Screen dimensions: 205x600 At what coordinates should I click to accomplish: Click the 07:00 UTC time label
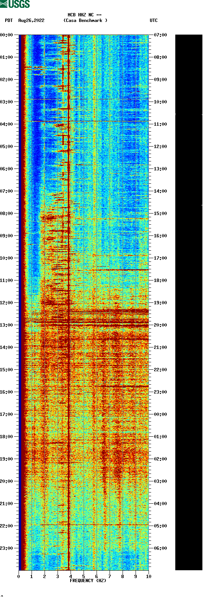(160, 35)
